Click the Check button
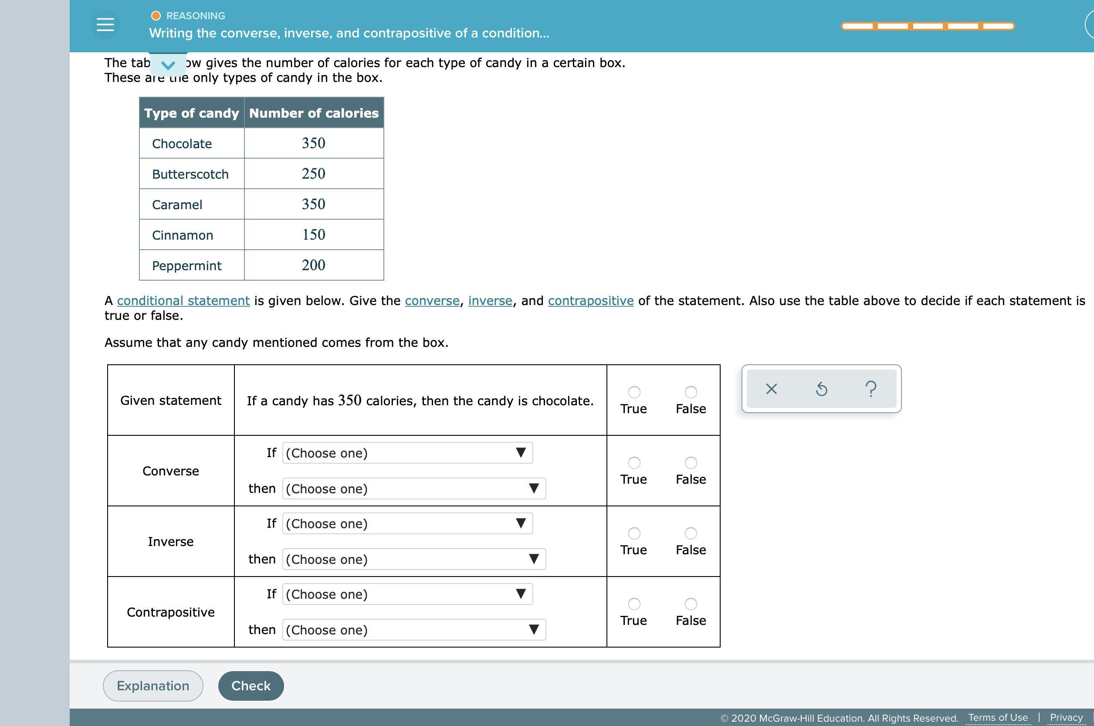This screenshot has width=1094, height=726. 251,686
